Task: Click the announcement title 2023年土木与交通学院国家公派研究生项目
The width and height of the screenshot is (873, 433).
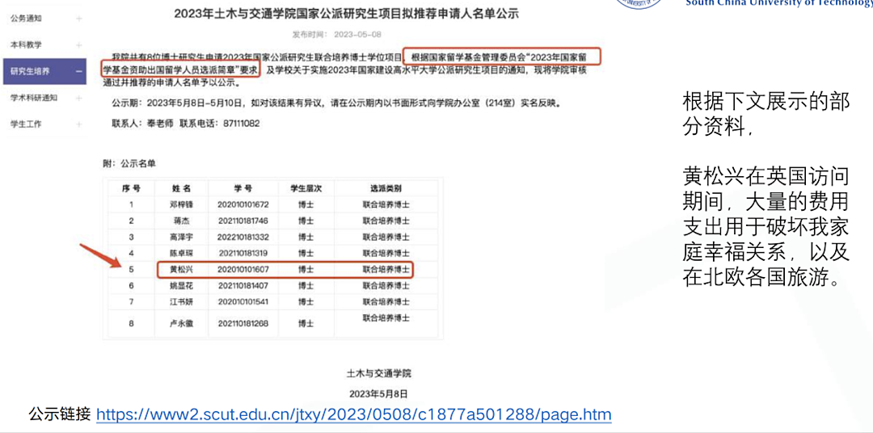Action: pos(346,14)
